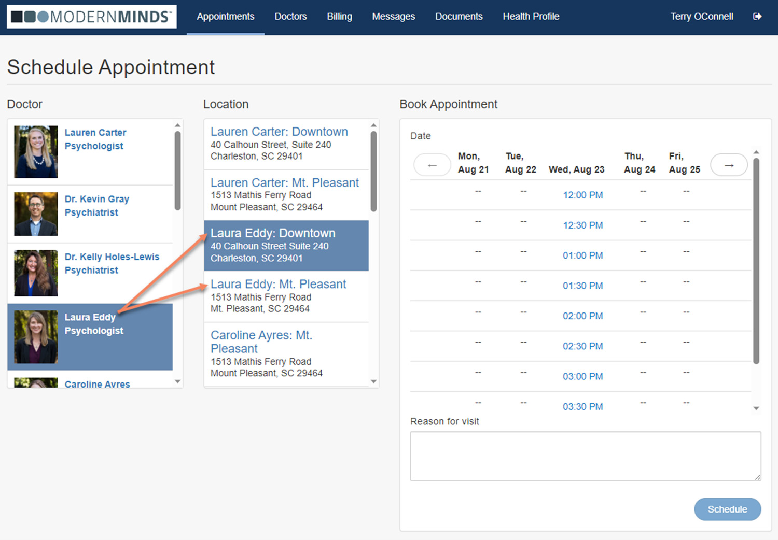The height and width of the screenshot is (540, 778).
Task: Click the Modern Minds logo
Action: 91,16
